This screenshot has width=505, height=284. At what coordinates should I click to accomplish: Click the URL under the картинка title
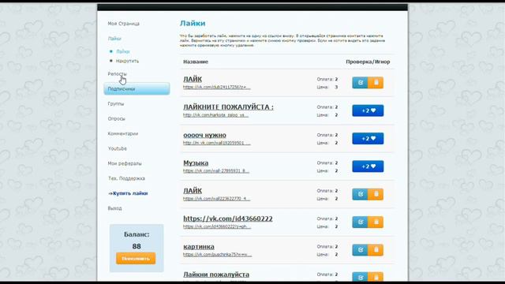[x=218, y=254]
